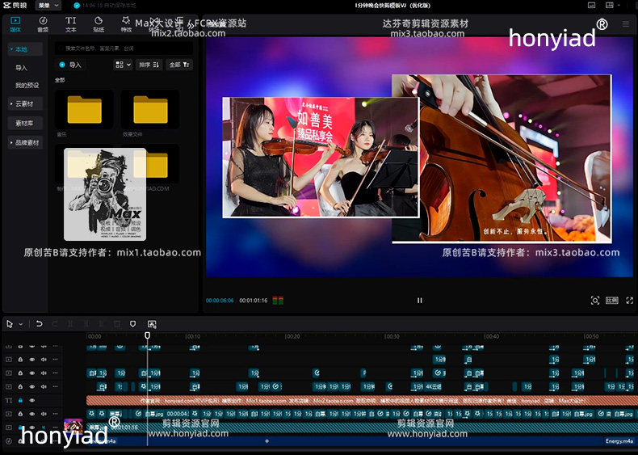The image size is (638, 455).
Task: Click the 导入 import button with blue plus
Action: pyautogui.click(x=70, y=65)
